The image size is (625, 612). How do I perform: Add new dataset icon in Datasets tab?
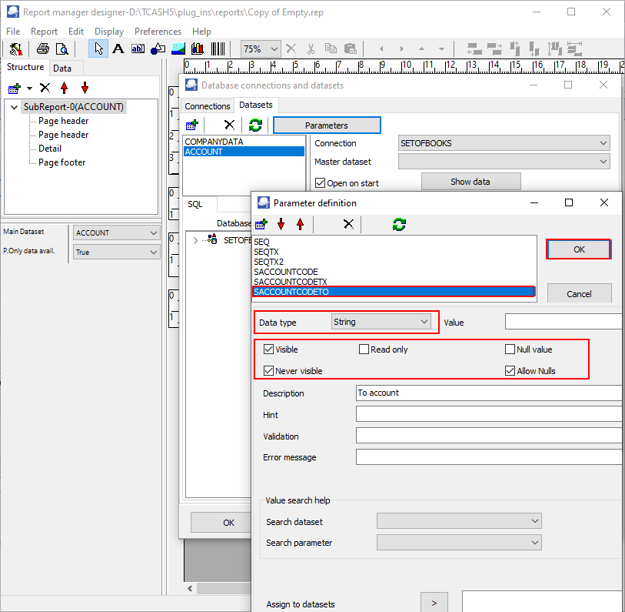click(191, 125)
